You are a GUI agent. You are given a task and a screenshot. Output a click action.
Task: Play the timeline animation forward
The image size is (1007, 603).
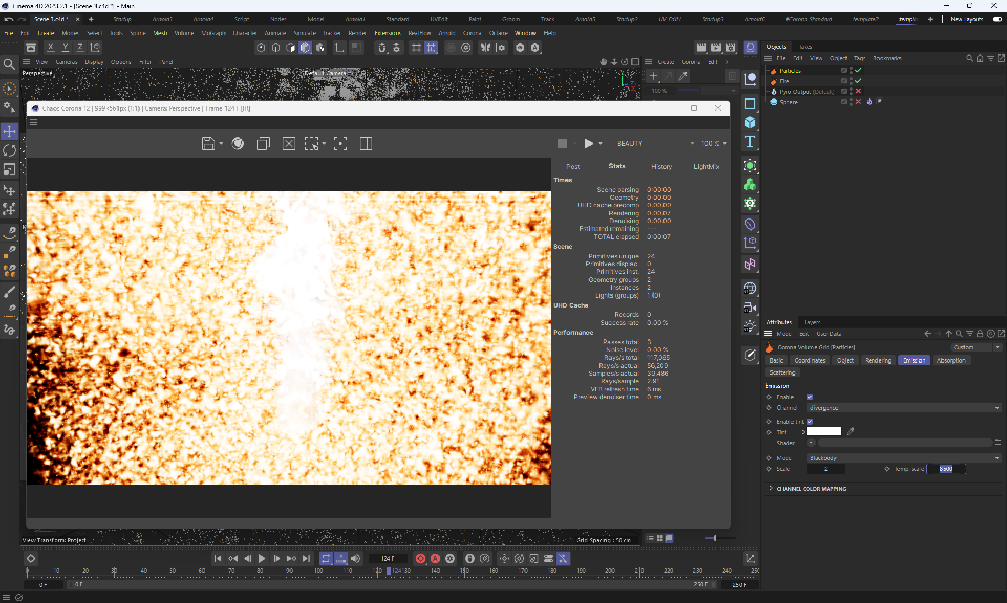click(262, 558)
